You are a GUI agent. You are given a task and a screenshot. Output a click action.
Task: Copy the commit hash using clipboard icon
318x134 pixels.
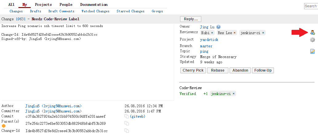[126, 116]
